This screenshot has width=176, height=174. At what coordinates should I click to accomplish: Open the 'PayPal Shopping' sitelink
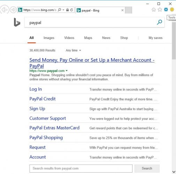pyautogui.click(x=46, y=137)
